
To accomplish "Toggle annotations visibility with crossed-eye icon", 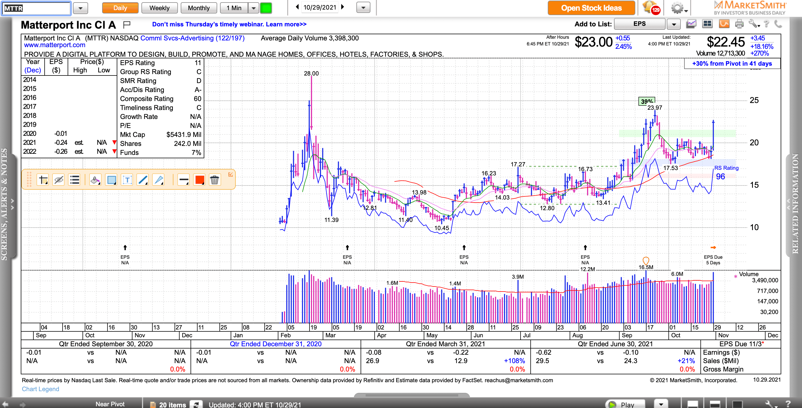I will pos(59,180).
